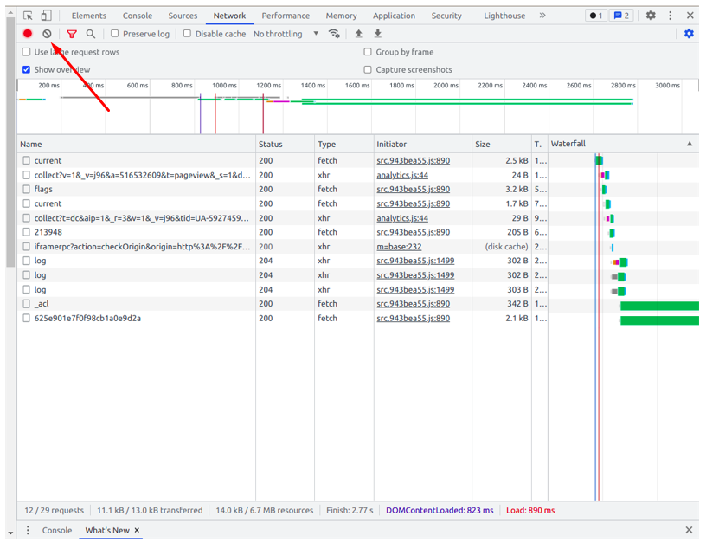Open analytics.js:44 initiator link
706x549 pixels.
point(402,175)
